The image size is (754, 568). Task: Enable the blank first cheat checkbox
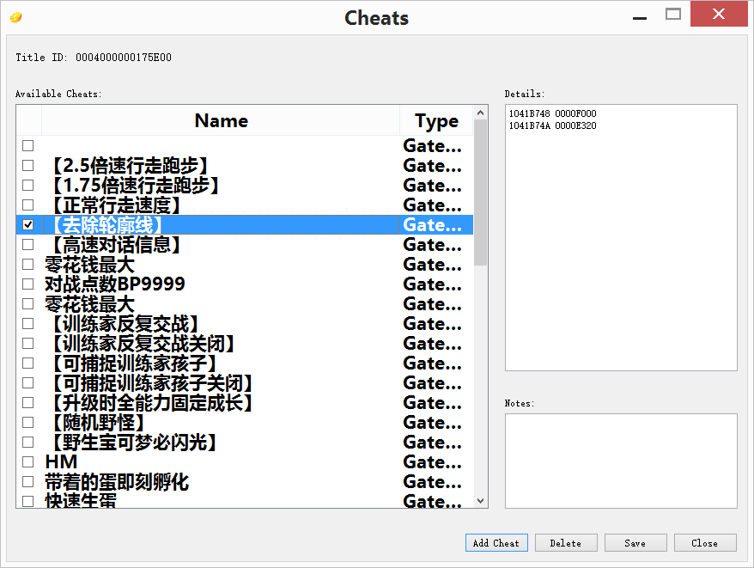(27, 145)
